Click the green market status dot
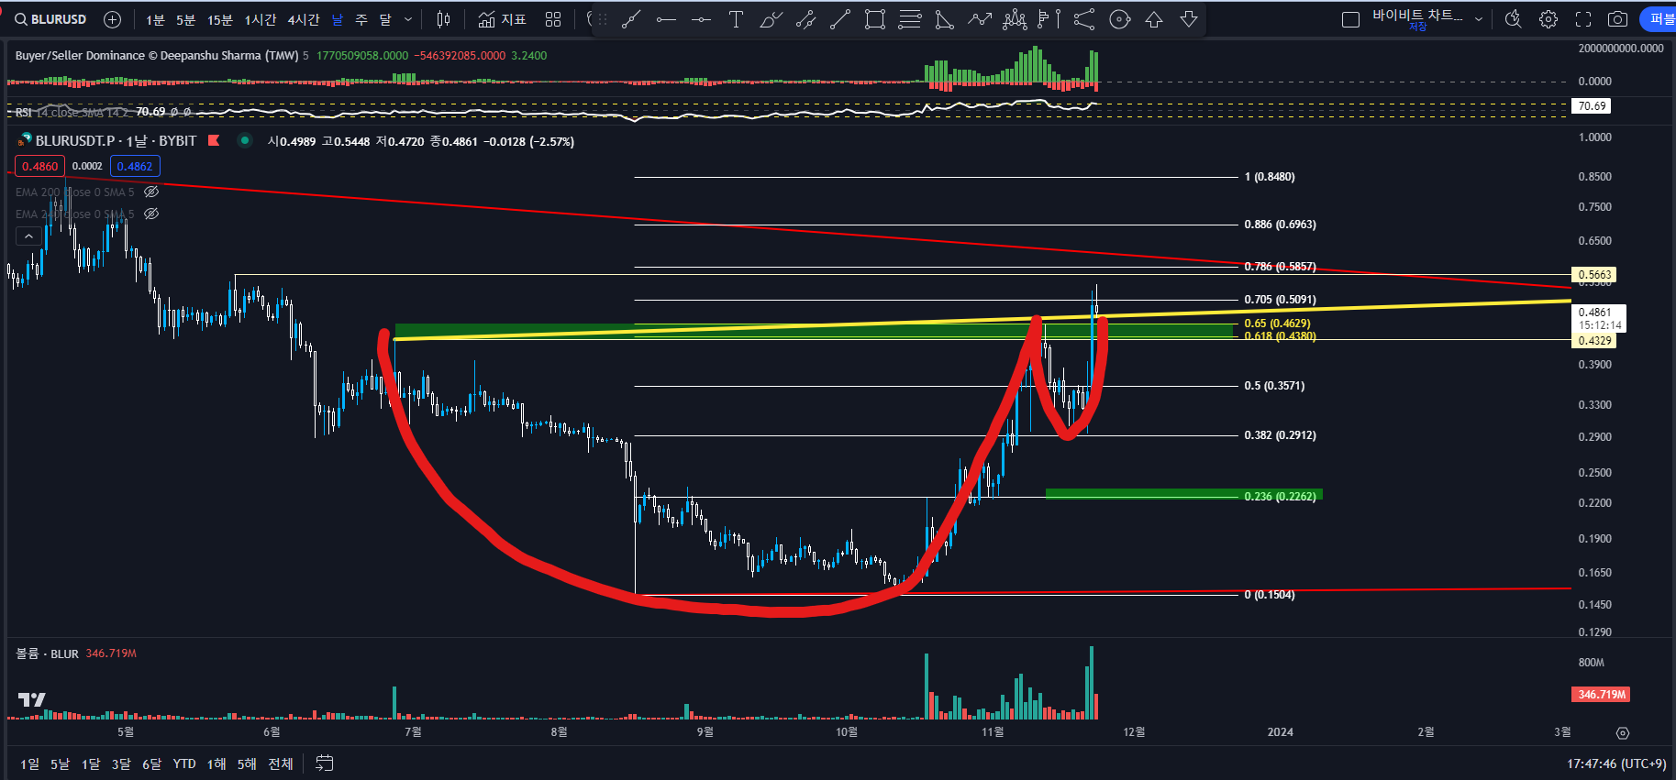 point(245,140)
